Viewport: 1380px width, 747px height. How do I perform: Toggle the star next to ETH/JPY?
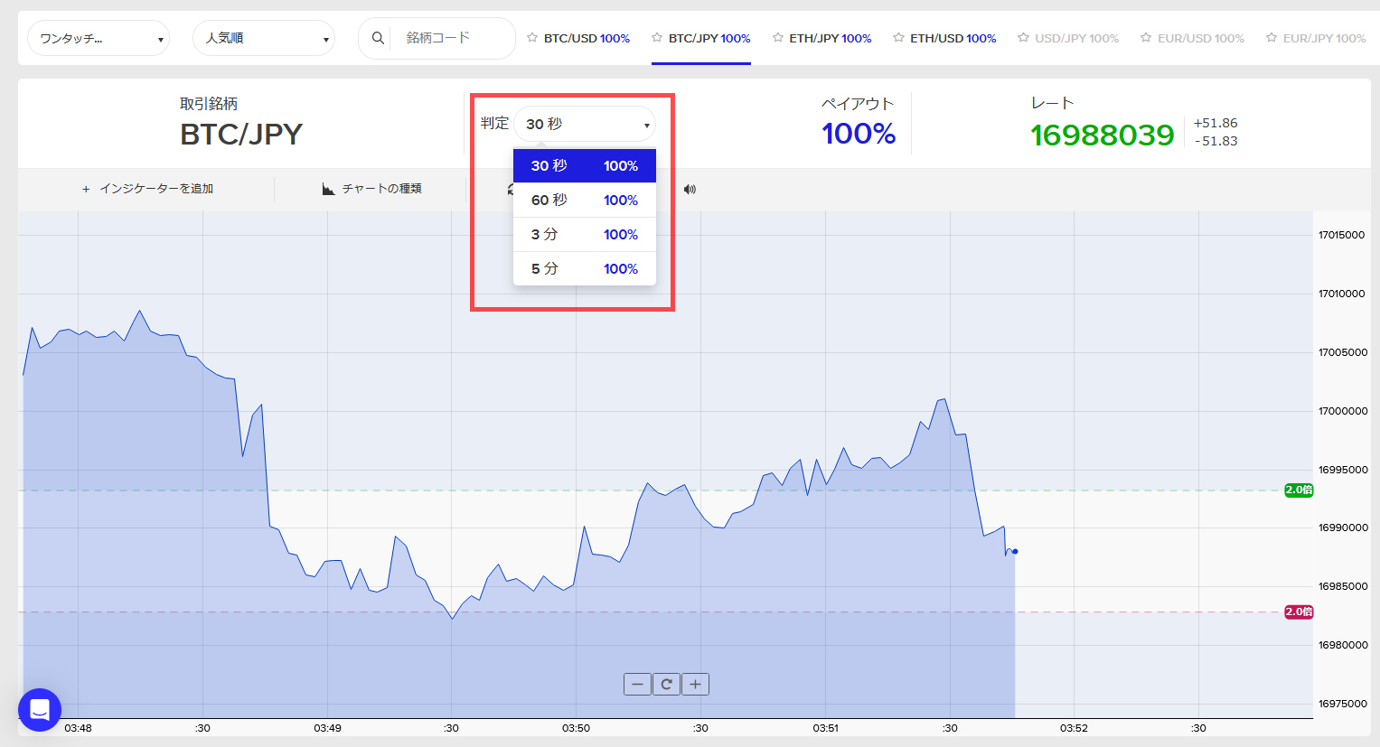[x=778, y=38]
